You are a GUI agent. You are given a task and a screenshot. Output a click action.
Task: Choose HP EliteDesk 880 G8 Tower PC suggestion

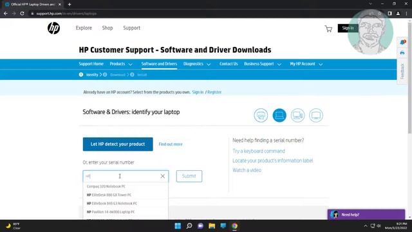pos(126,195)
